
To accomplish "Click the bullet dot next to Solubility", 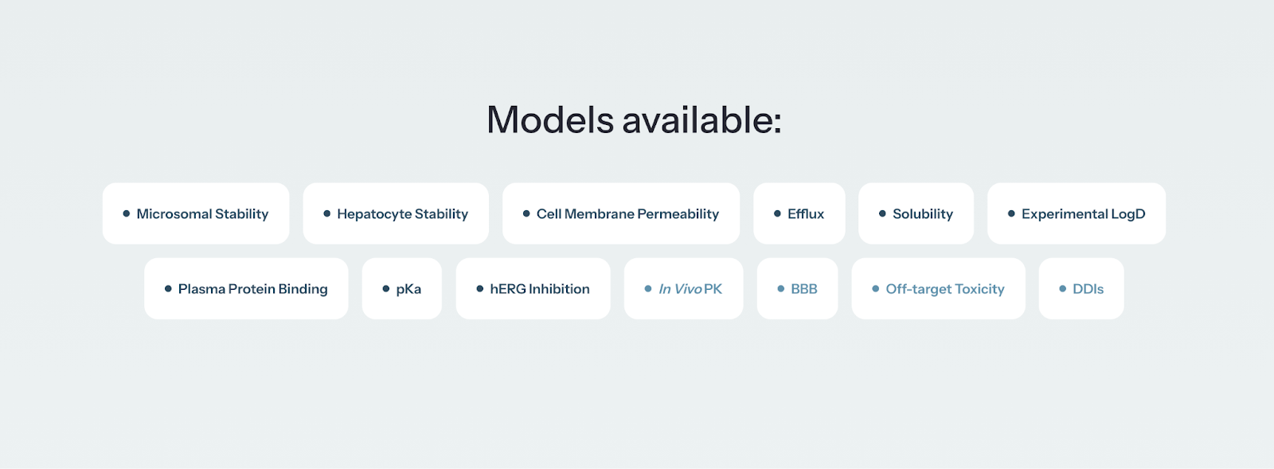I will click(882, 213).
